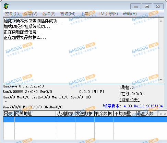Click the [引擎:0天] underlined label
Viewport: 167px width, 143px height.
click(x=130, y=100)
